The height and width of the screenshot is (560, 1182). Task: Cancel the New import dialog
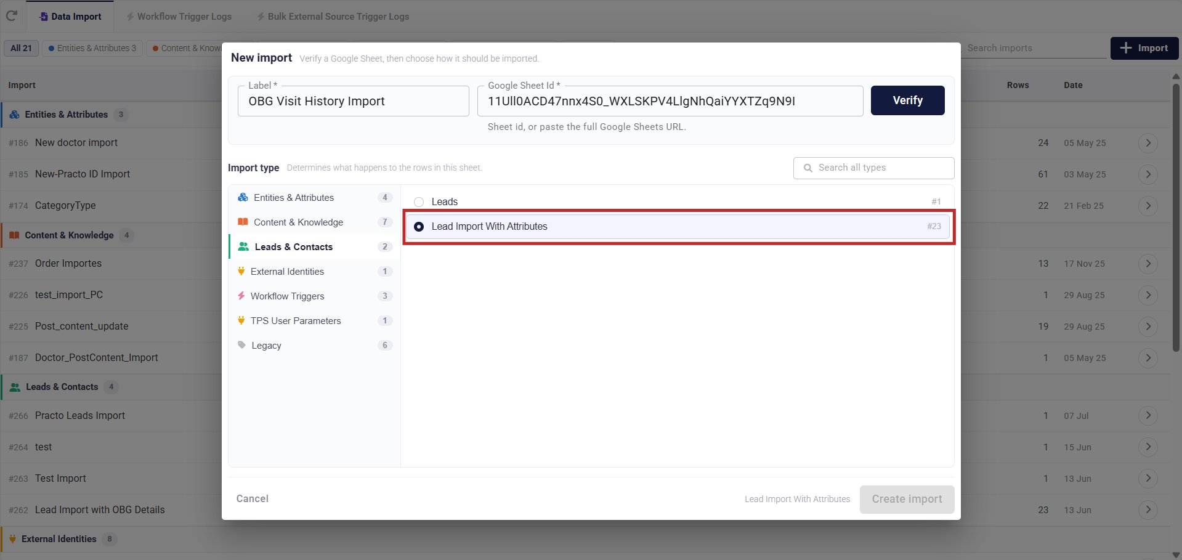point(253,499)
